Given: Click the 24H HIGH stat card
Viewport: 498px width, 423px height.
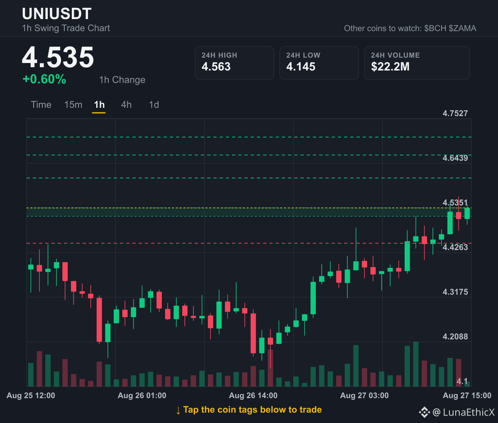Looking at the screenshot, I should [x=234, y=63].
